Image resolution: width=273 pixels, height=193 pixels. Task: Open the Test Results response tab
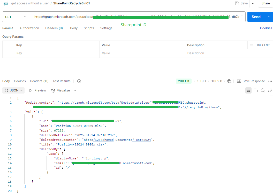(61, 81)
